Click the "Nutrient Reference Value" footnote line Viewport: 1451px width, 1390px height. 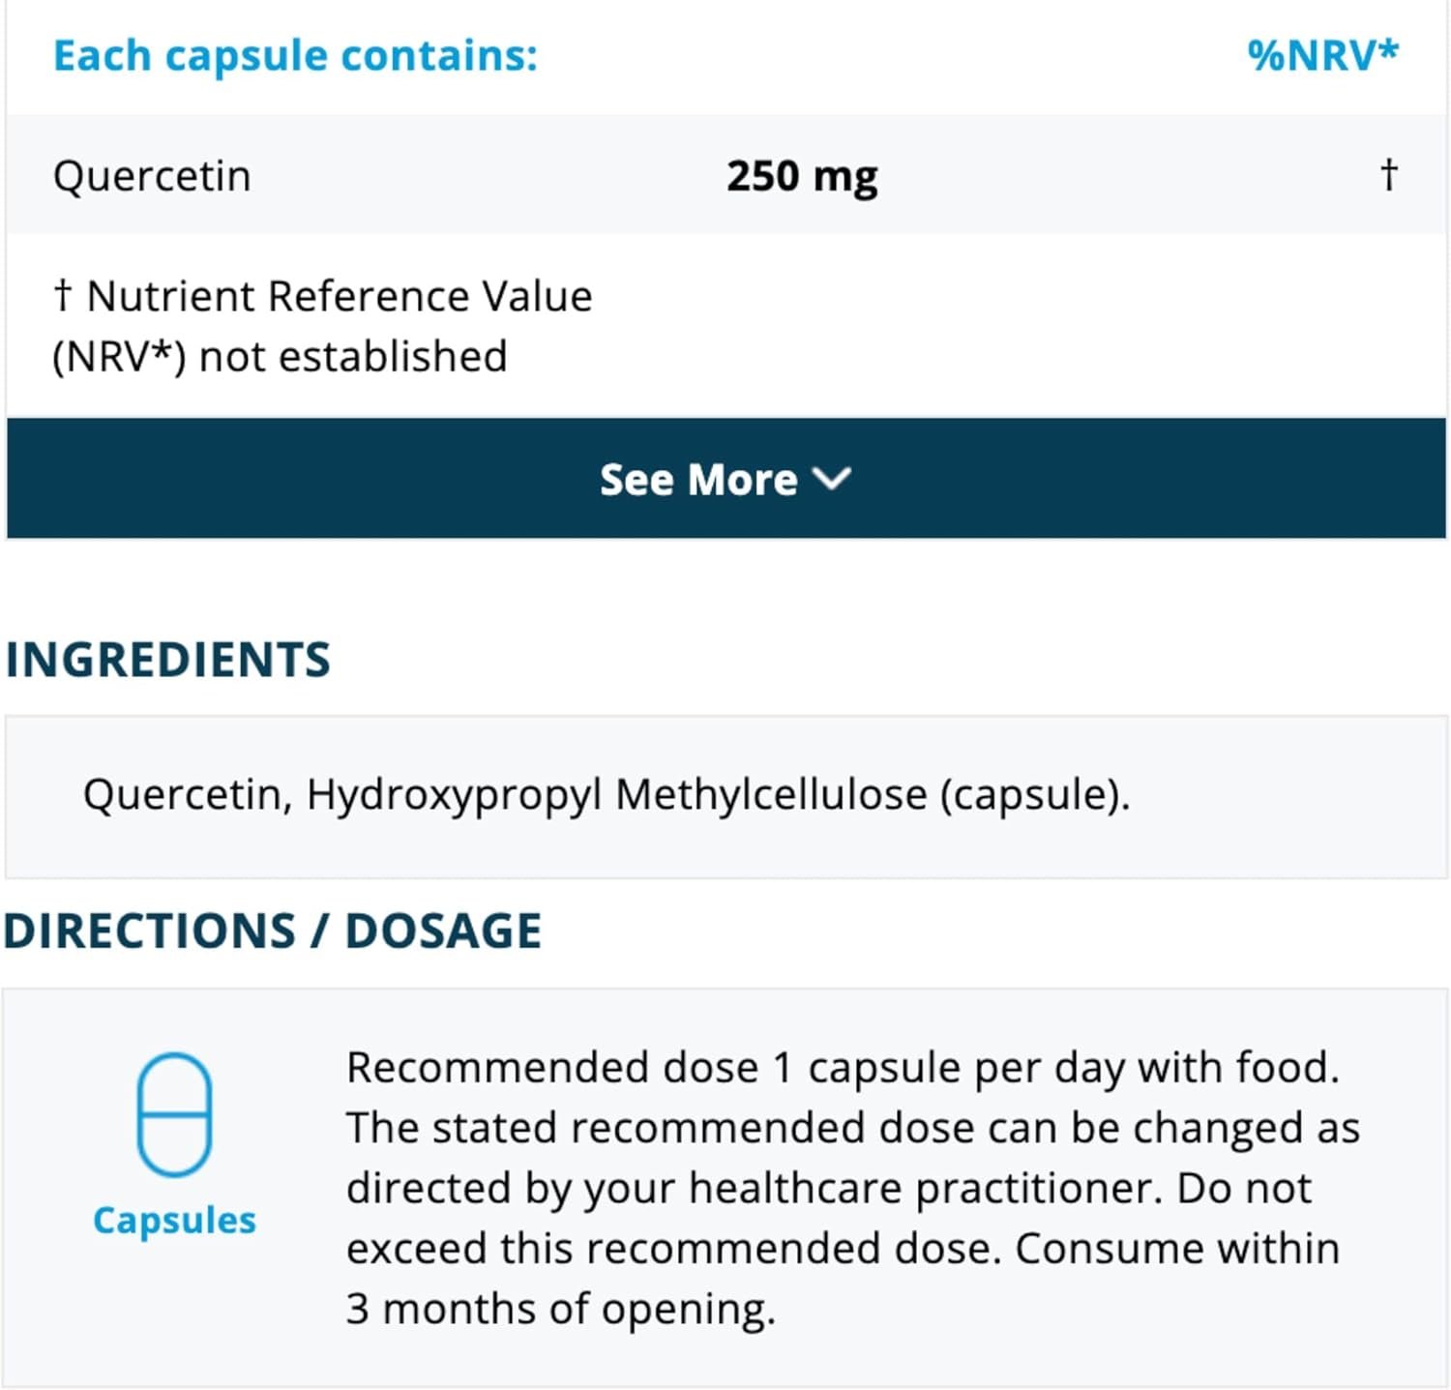pos(339,296)
